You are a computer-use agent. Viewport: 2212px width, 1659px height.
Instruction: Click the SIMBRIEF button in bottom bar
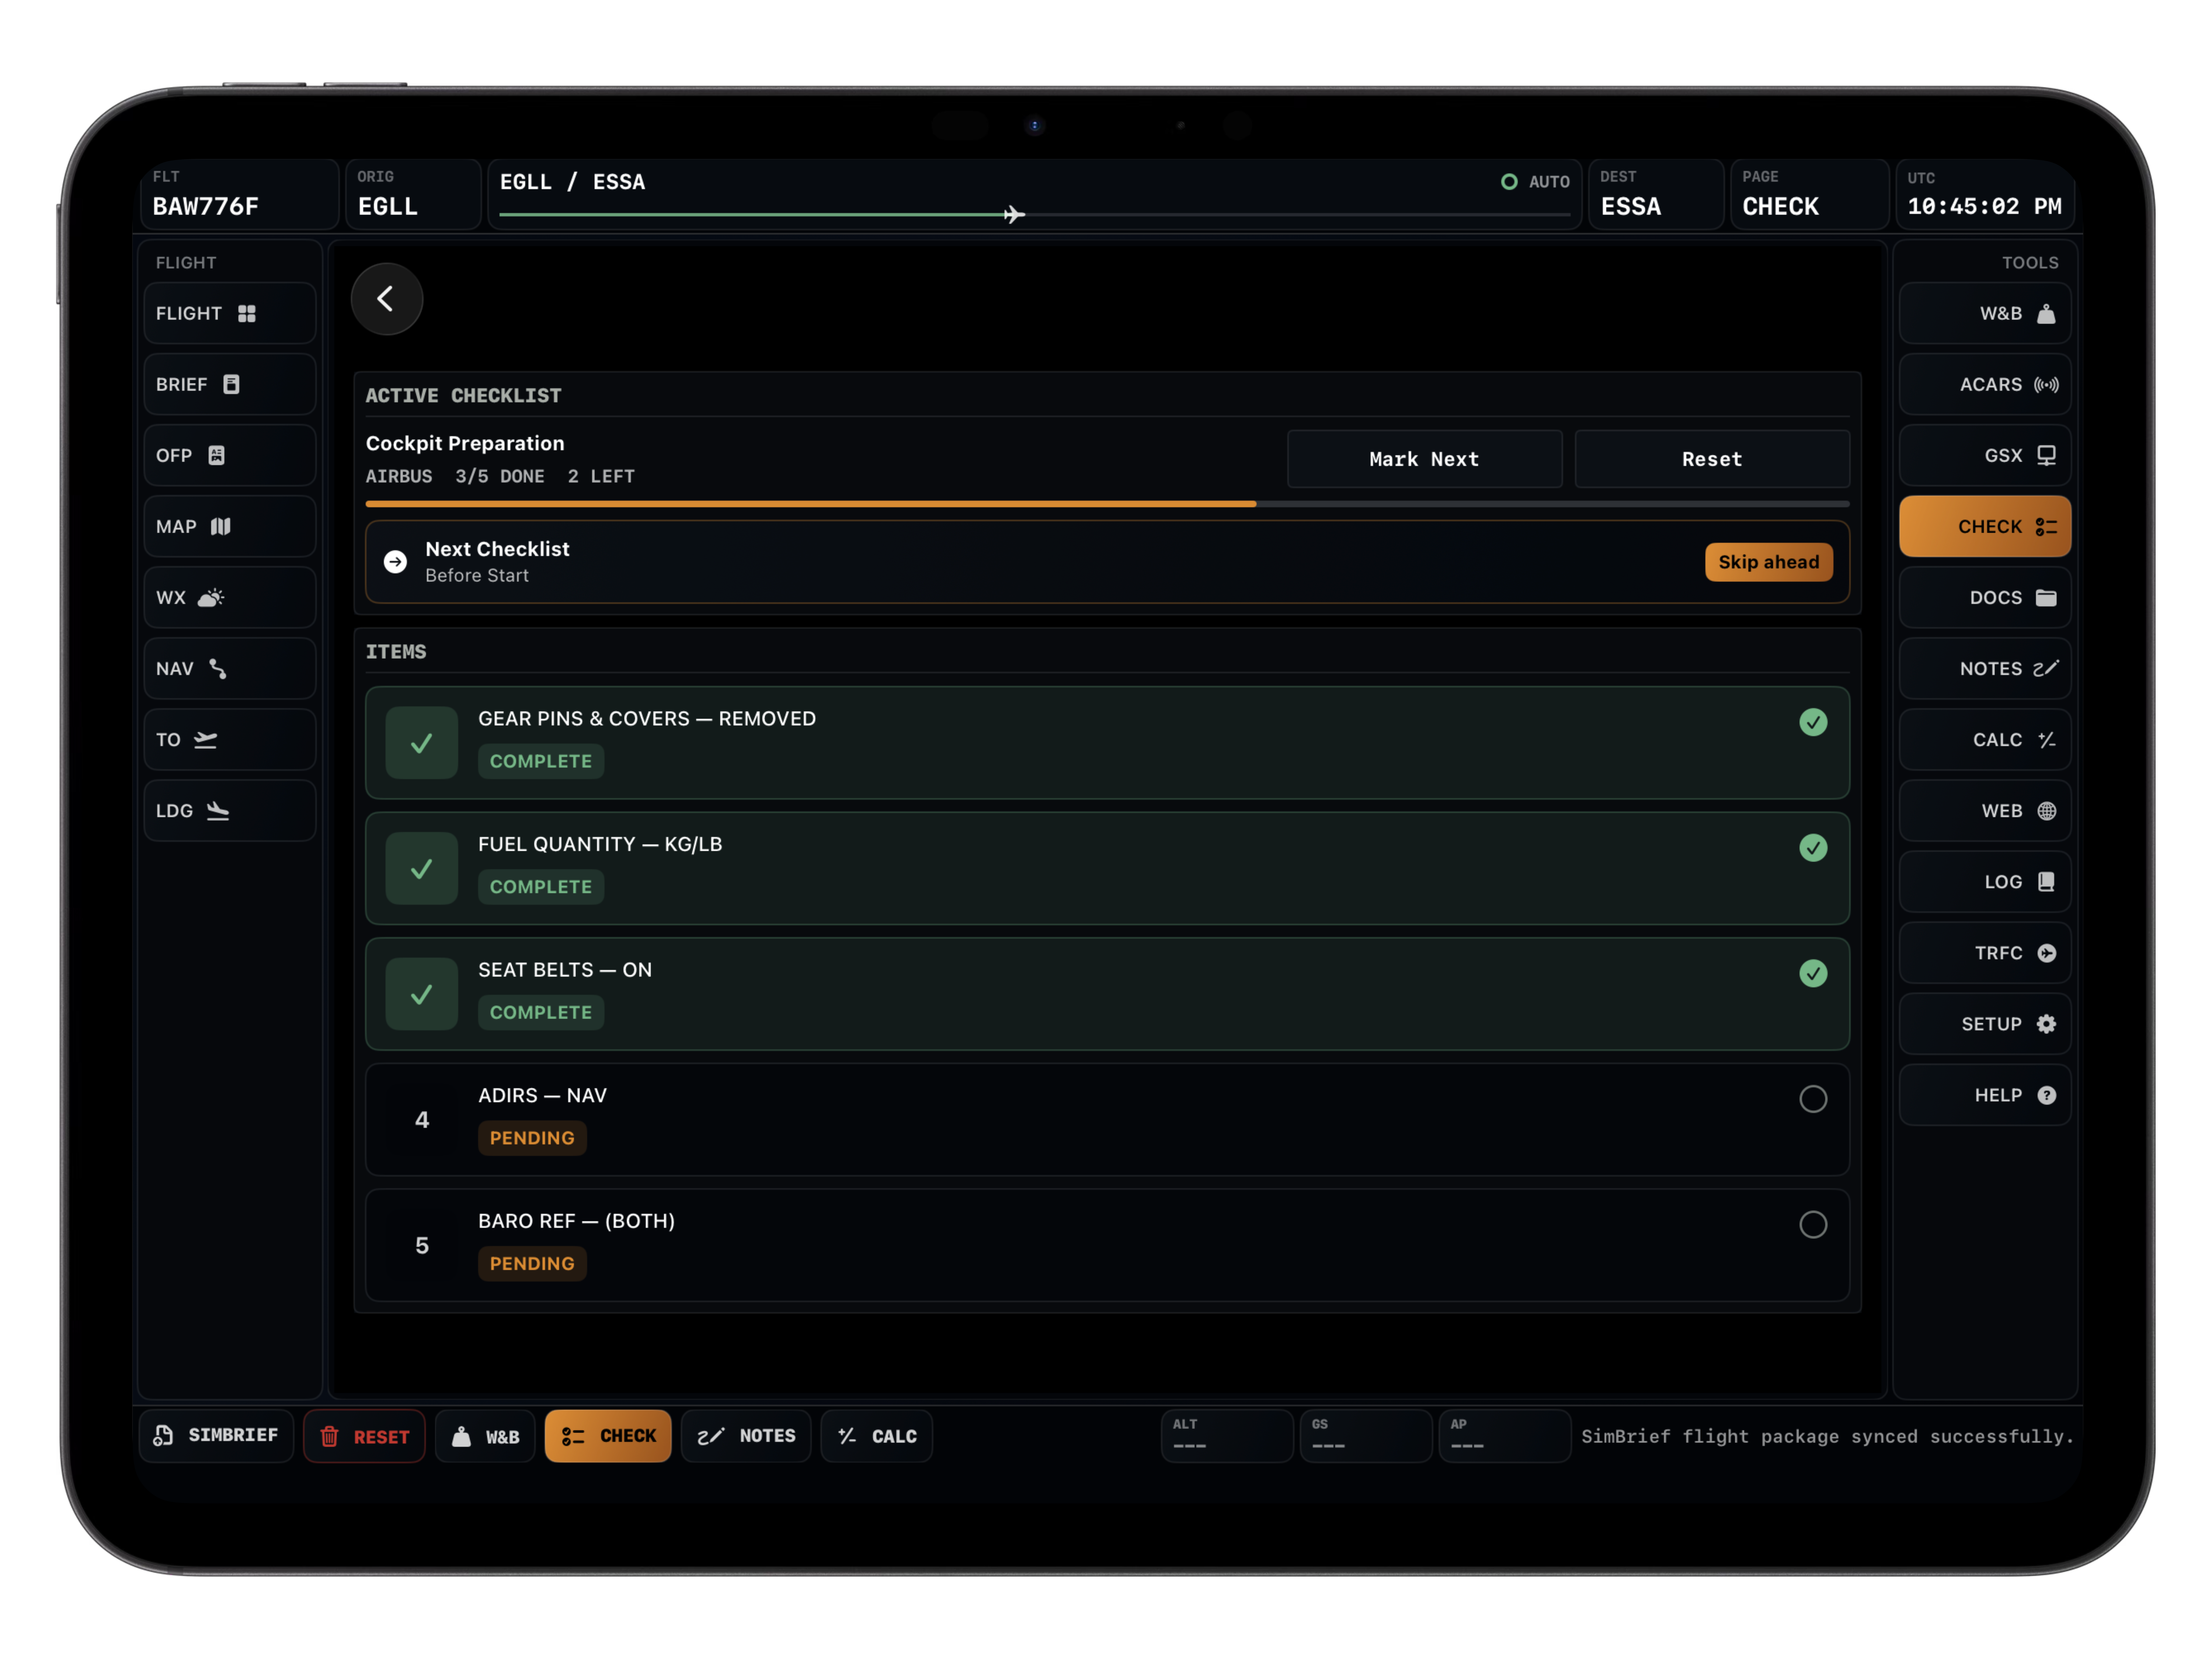[216, 1436]
